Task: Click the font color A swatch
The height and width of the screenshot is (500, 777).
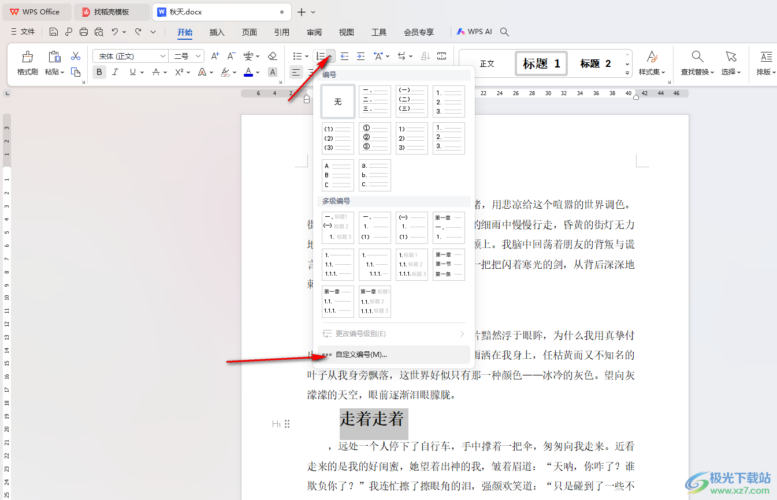Action: (x=248, y=72)
